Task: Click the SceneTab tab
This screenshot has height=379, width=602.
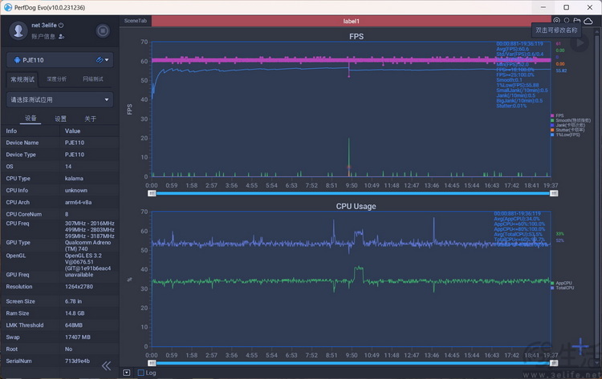Action: [135, 21]
